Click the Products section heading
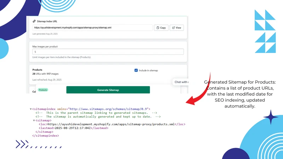The image size is (283, 159). pyautogui.click(x=37, y=70)
